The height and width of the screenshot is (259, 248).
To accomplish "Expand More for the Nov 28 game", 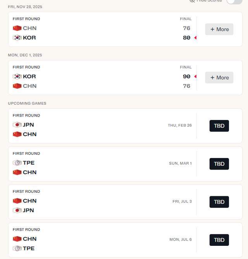I will point(219,29).
